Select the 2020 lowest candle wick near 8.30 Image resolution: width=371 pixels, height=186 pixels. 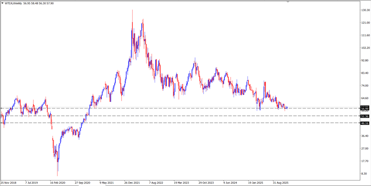pyautogui.click(x=57, y=174)
